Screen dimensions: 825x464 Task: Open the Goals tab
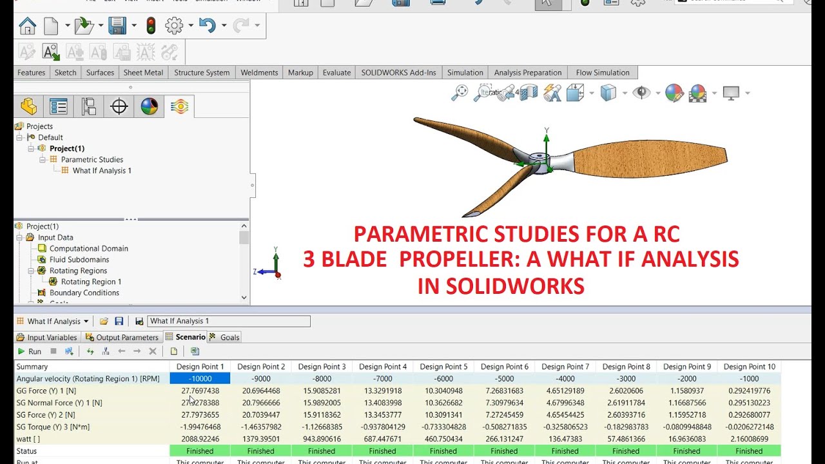[x=225, y=337]
